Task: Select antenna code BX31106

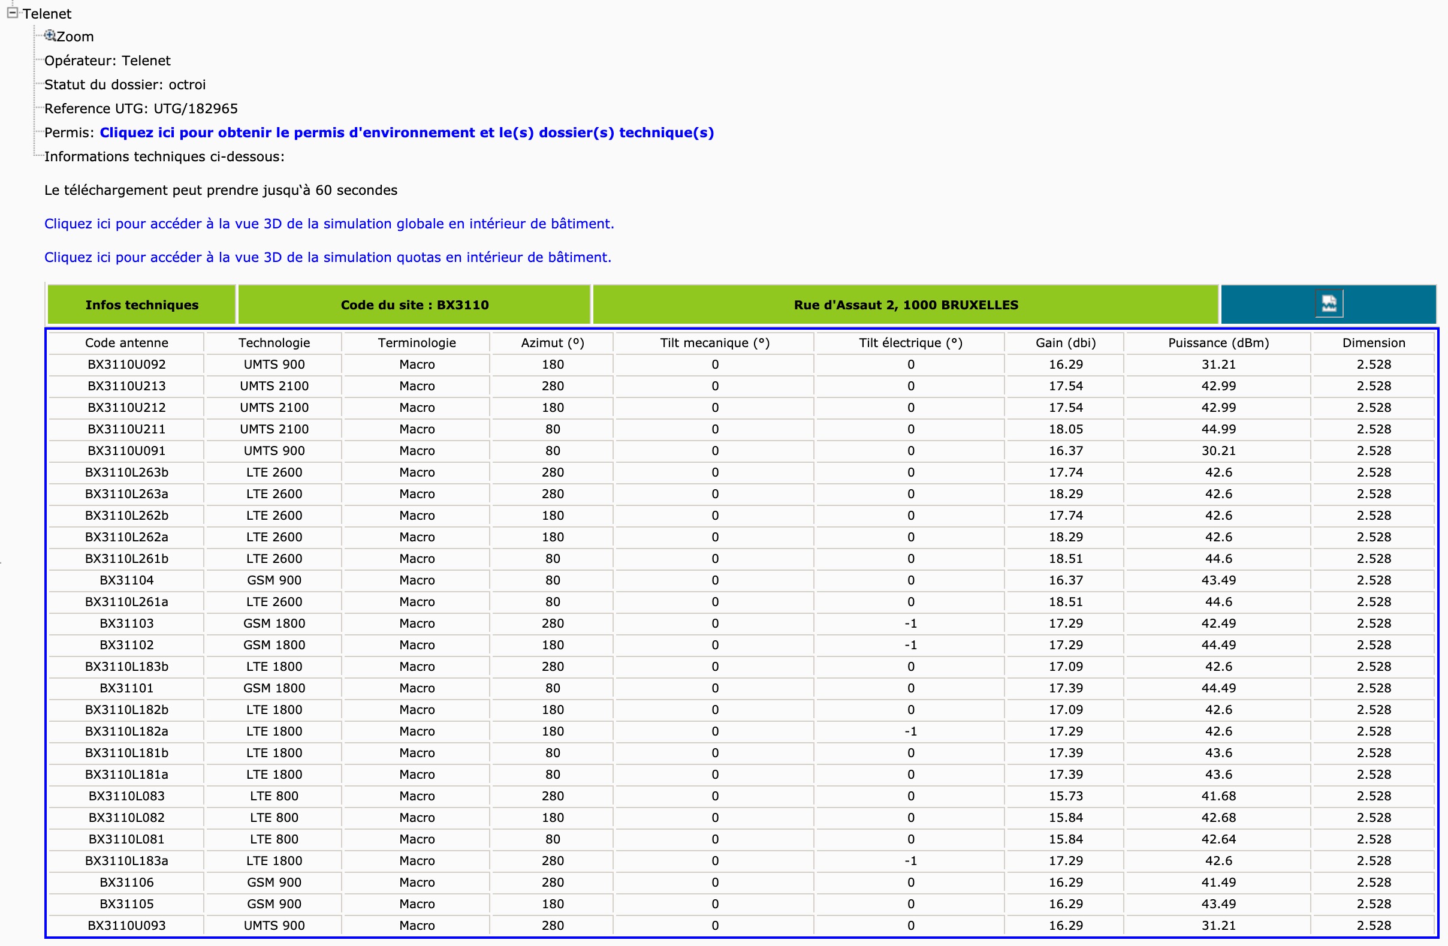Action: click(x=126, y=883)
